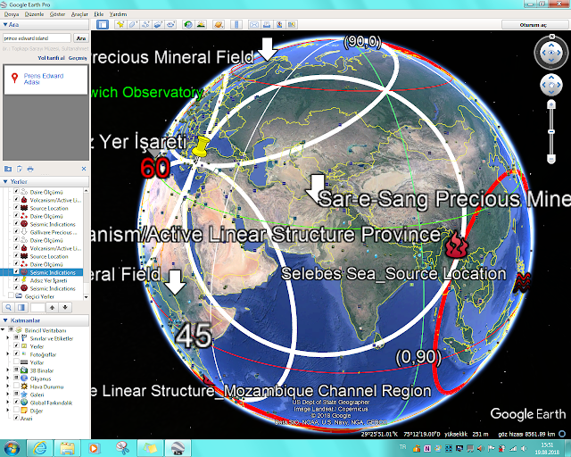
Task: Click the copy search results icon
Action: coord(20,169)
